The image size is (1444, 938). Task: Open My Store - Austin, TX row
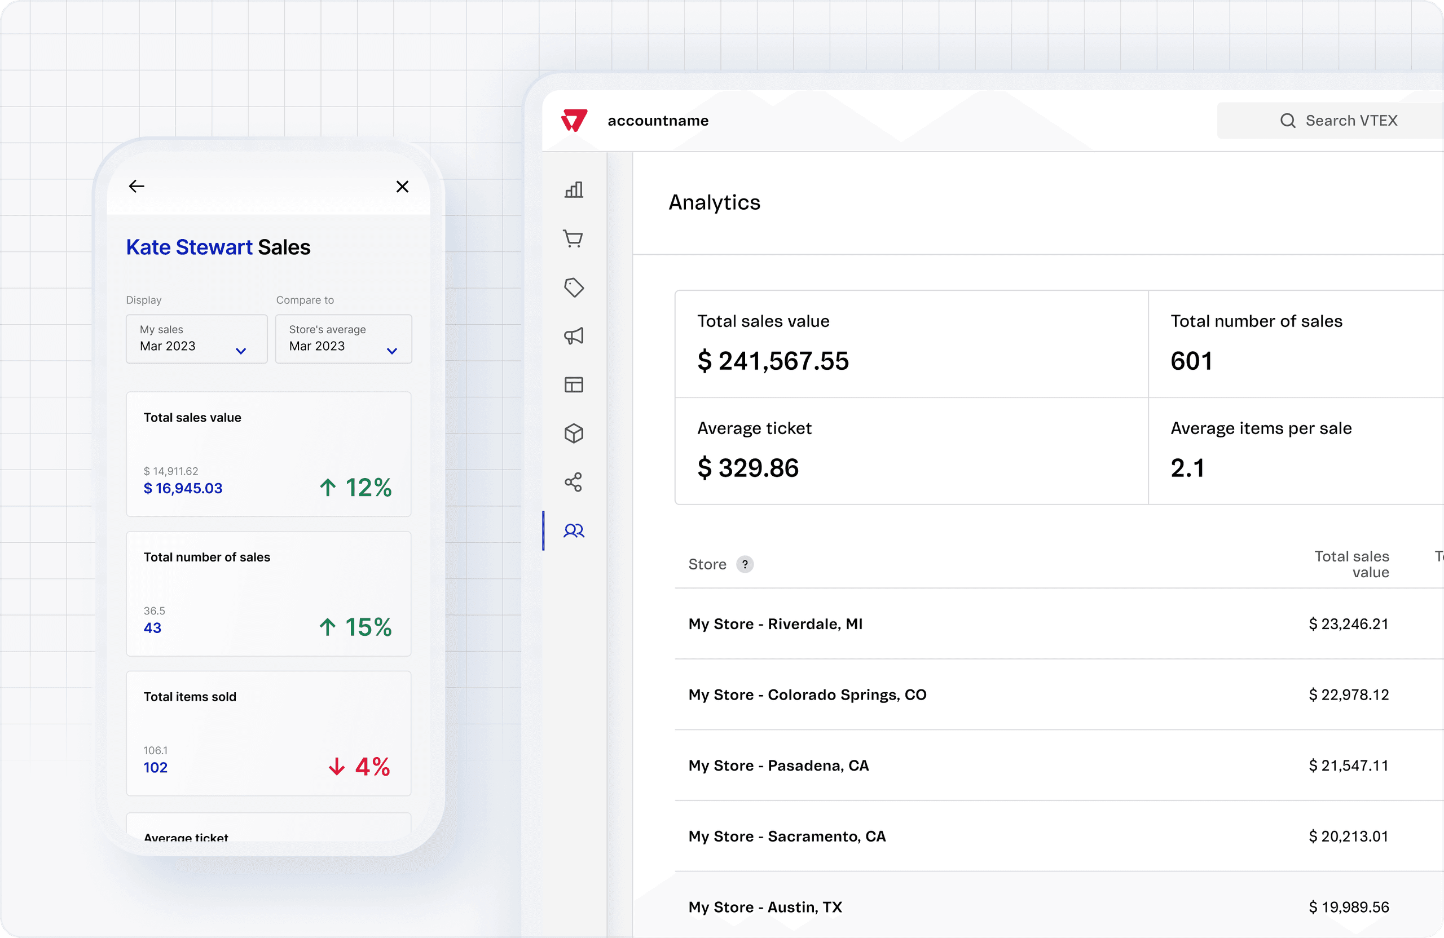(765, 906)
